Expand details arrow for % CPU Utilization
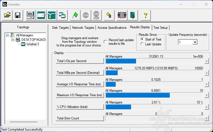This screenshot has width=213, height=132. [x=207, y=107]
